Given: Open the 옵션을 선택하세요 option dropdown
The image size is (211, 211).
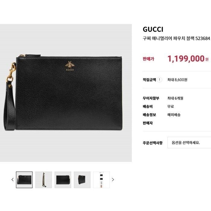Looking at the screenshot, I should point(189,143).
